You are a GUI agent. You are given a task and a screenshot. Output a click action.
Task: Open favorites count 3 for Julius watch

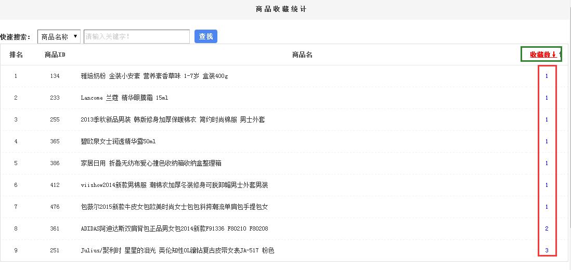pyautogui.click(x=547, y=250)
